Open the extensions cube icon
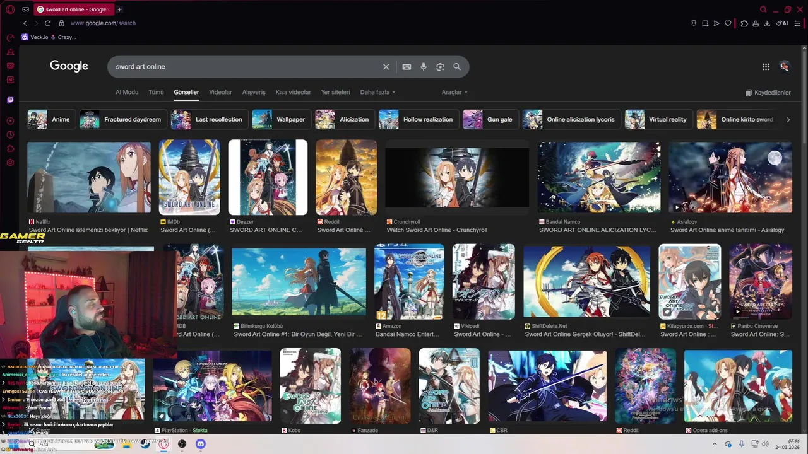The width and height of the screenshot is (808, 454). pos(744,23)
